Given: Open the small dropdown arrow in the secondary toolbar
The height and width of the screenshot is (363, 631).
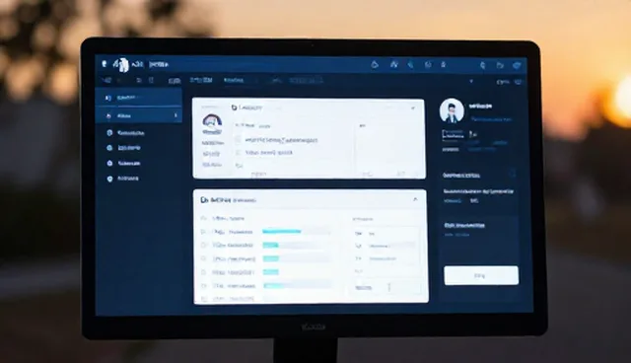Looking at the screenshot, I should click(471, 81).
